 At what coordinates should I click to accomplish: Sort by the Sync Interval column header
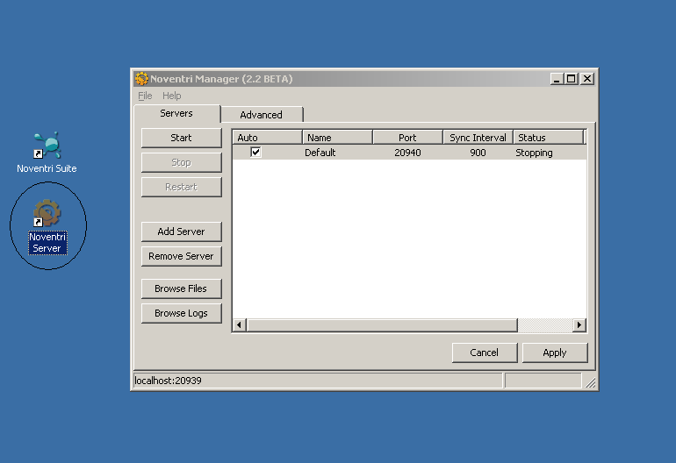478,138
